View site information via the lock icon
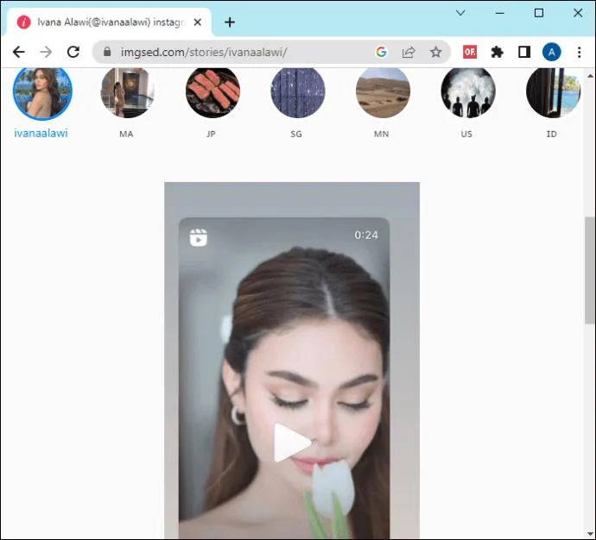The width and height of the screenshot is (596, 540). pyautogui.click(x=107, y=52)
